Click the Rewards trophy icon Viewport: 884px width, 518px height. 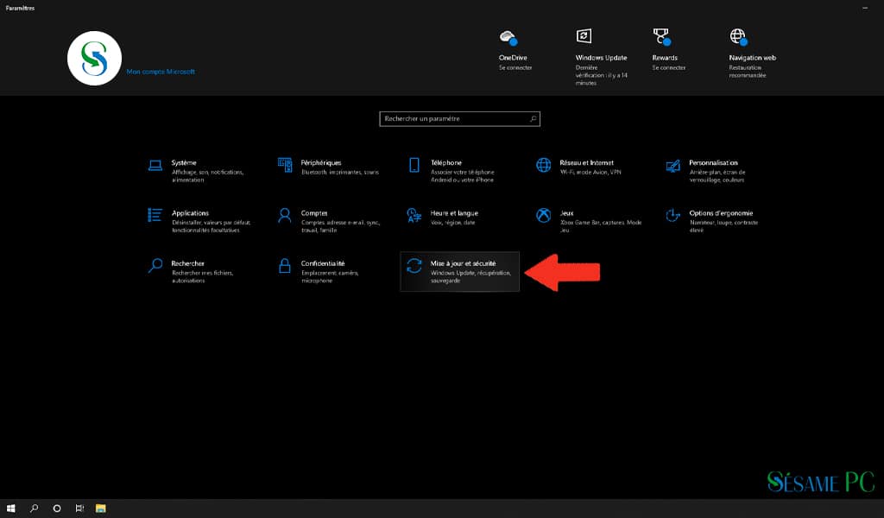pos(662,36)
